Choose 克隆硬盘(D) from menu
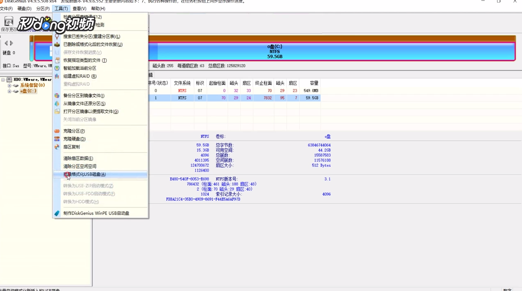The height and width of the screenshot is (291, 522). coord(100,139)
